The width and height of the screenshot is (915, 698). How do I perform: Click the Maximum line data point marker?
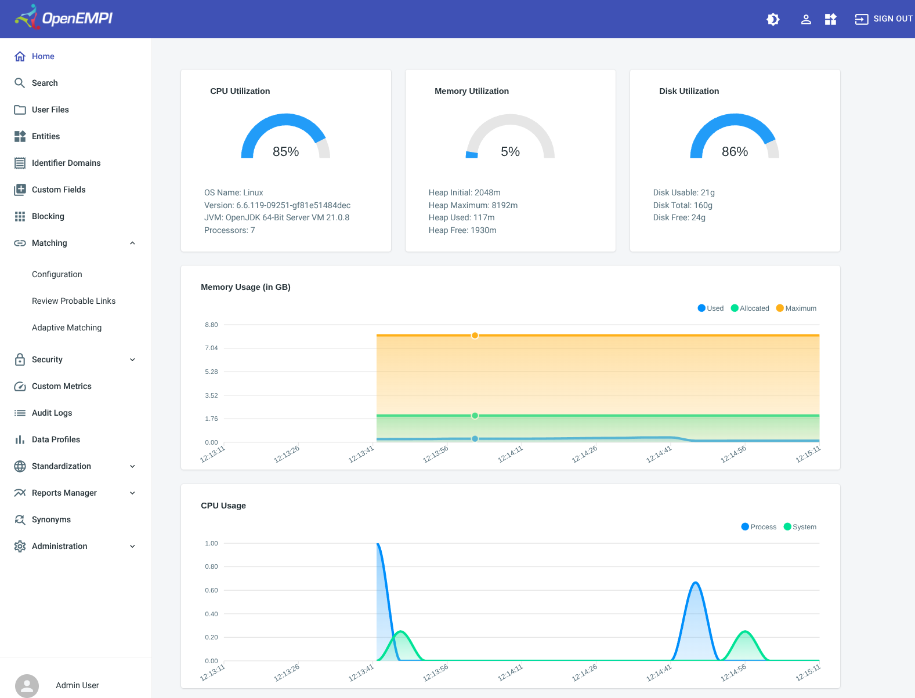475,336
